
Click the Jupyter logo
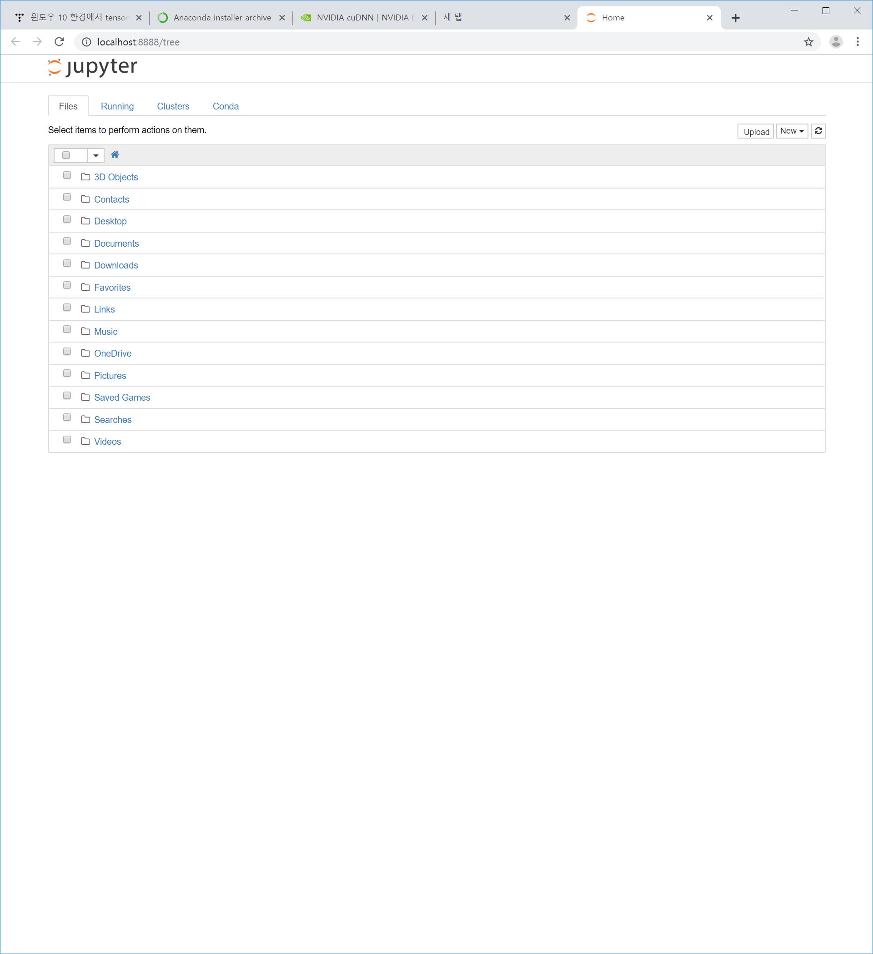[92, 67]
